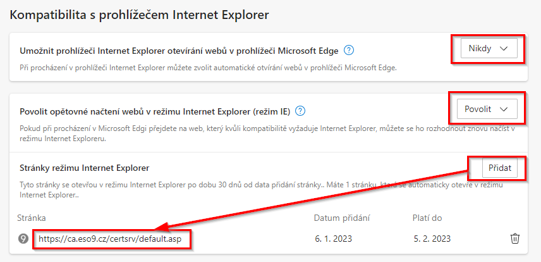Click description starting "Při procházení v prohlížeči Internet Explorer"

[209, 68]
